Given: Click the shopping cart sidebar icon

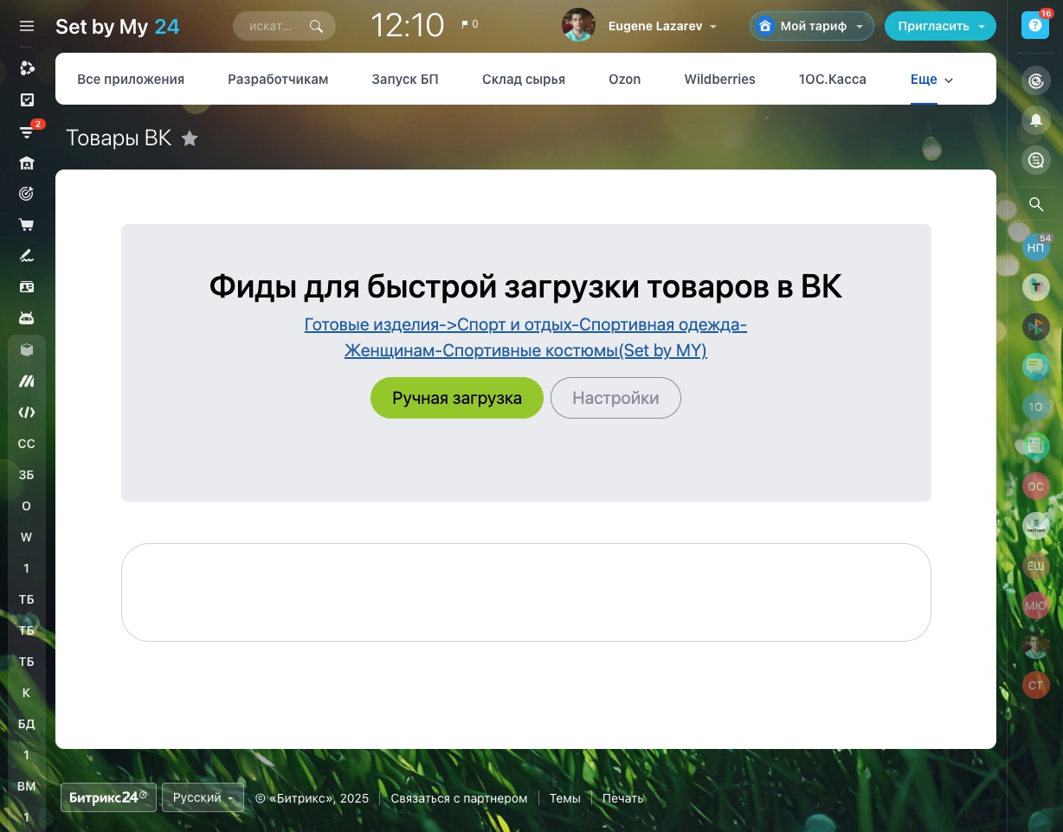Looking at the screenshot, I should coord(27,225).
